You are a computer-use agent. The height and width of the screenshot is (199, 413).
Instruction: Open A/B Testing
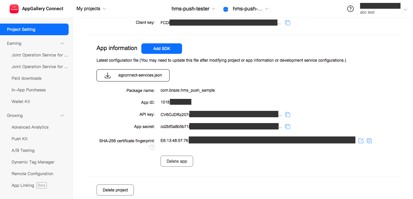click(23, 150)
